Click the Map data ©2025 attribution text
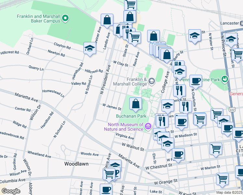The height and width of the screenshot is (195, 243). coord(229,192)
